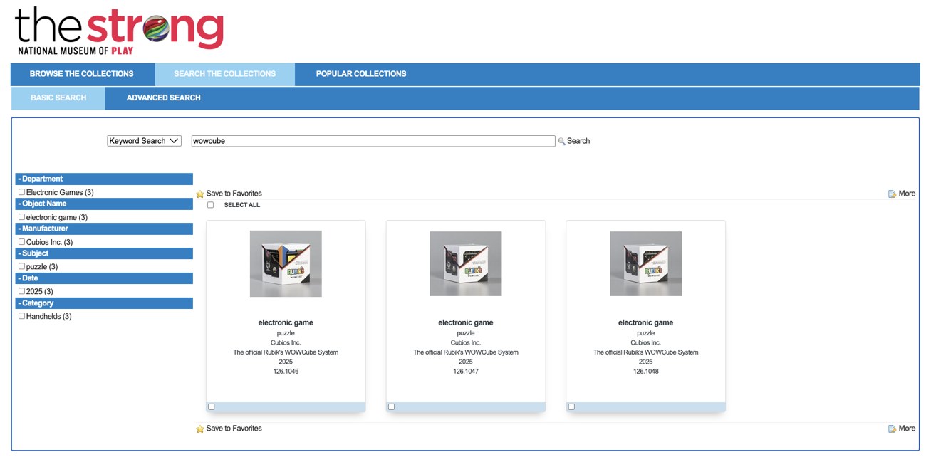
Task: Open the Keyword Search dropdown
Action: (x=145, y=141)
